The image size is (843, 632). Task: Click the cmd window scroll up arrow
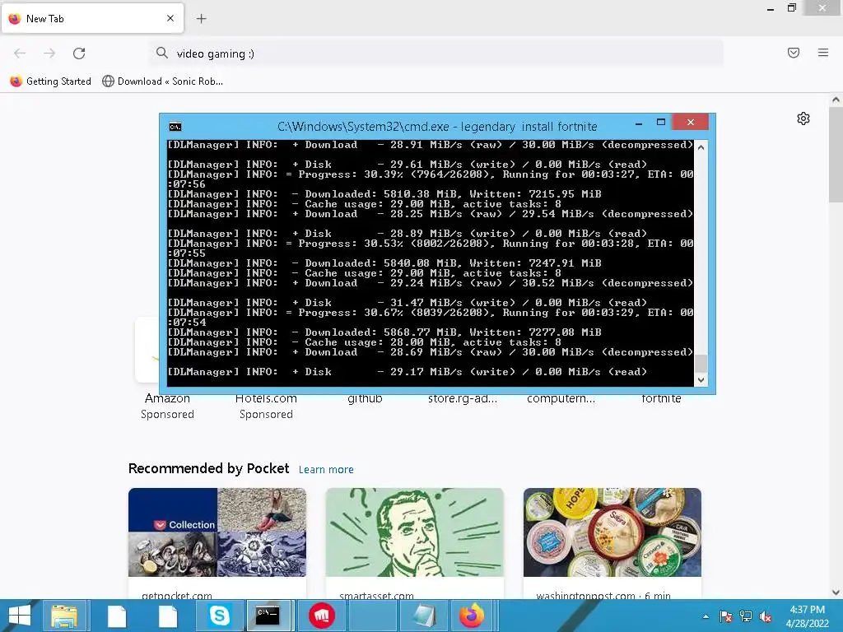tap(701, 146)
